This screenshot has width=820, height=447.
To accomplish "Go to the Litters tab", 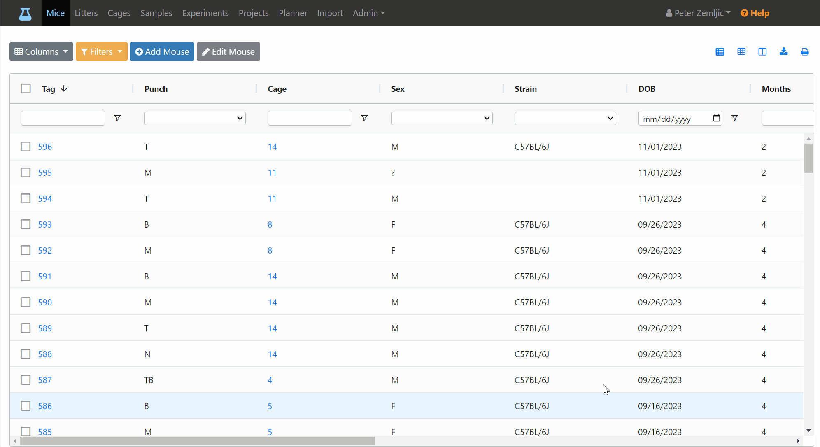I will click(86, 13).
